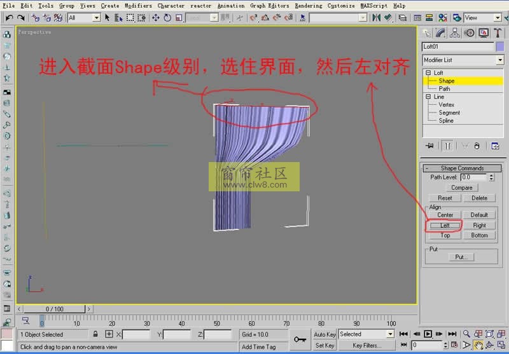
Task: Click the Remove modifier trash icon
Action: pos(477,146)
